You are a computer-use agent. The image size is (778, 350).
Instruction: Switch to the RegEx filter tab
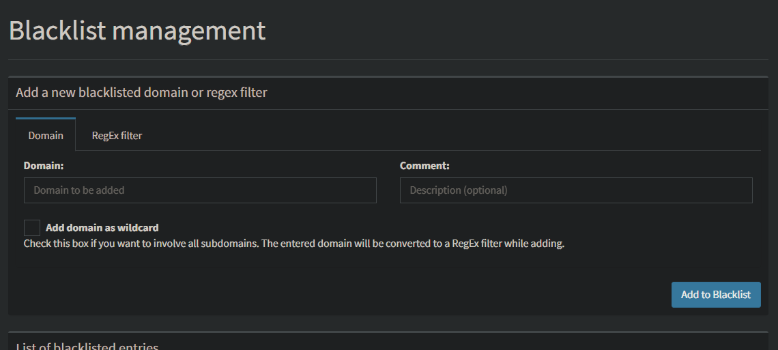pos(117,135)
